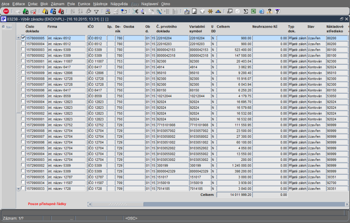Tick the checkbox of row 1575000010
The width and height of the screenshot is (350, 223).
[23, 66]
